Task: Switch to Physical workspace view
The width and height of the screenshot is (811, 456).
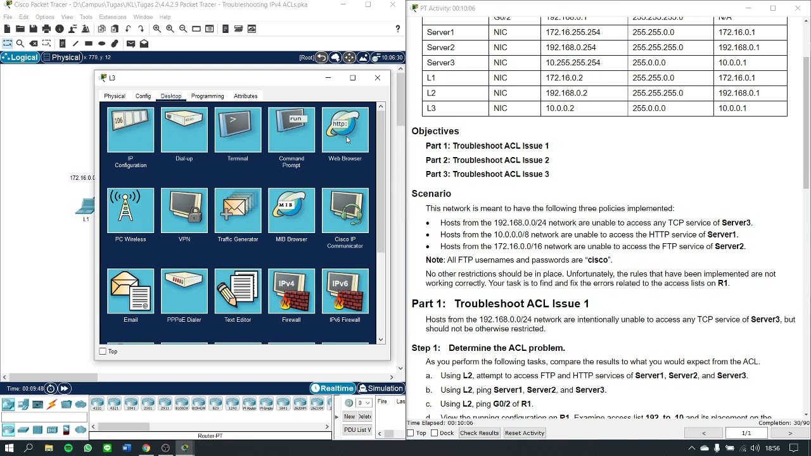Action: click(x=61, y=57)
